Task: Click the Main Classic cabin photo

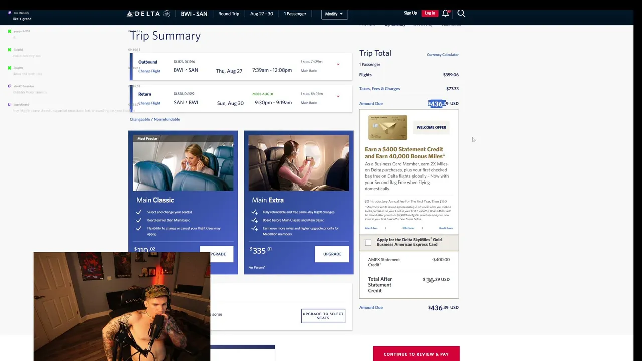Action: click(x=183, y=163)
